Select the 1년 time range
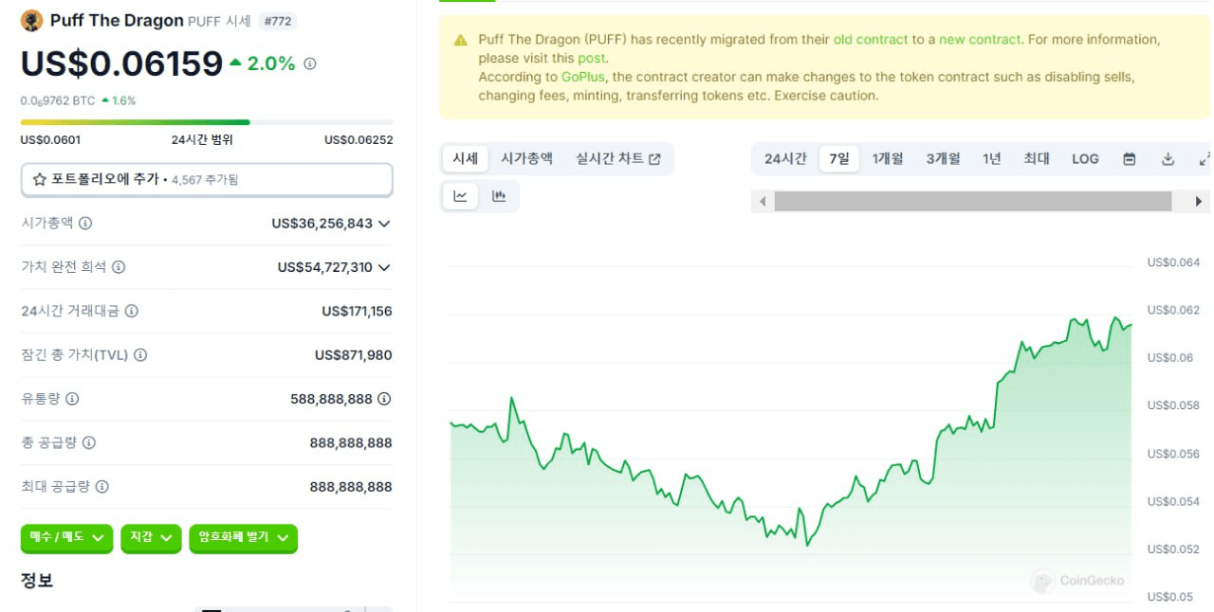The width and height of the screenshot is (1214, 612). tap(991, 159)
